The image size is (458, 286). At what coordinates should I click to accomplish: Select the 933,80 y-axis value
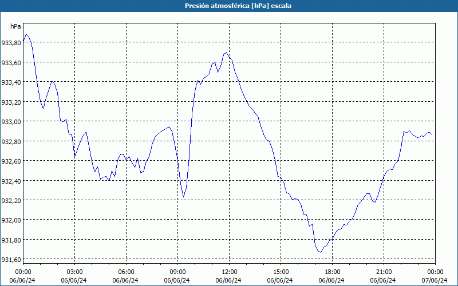(x=11, y=43)
